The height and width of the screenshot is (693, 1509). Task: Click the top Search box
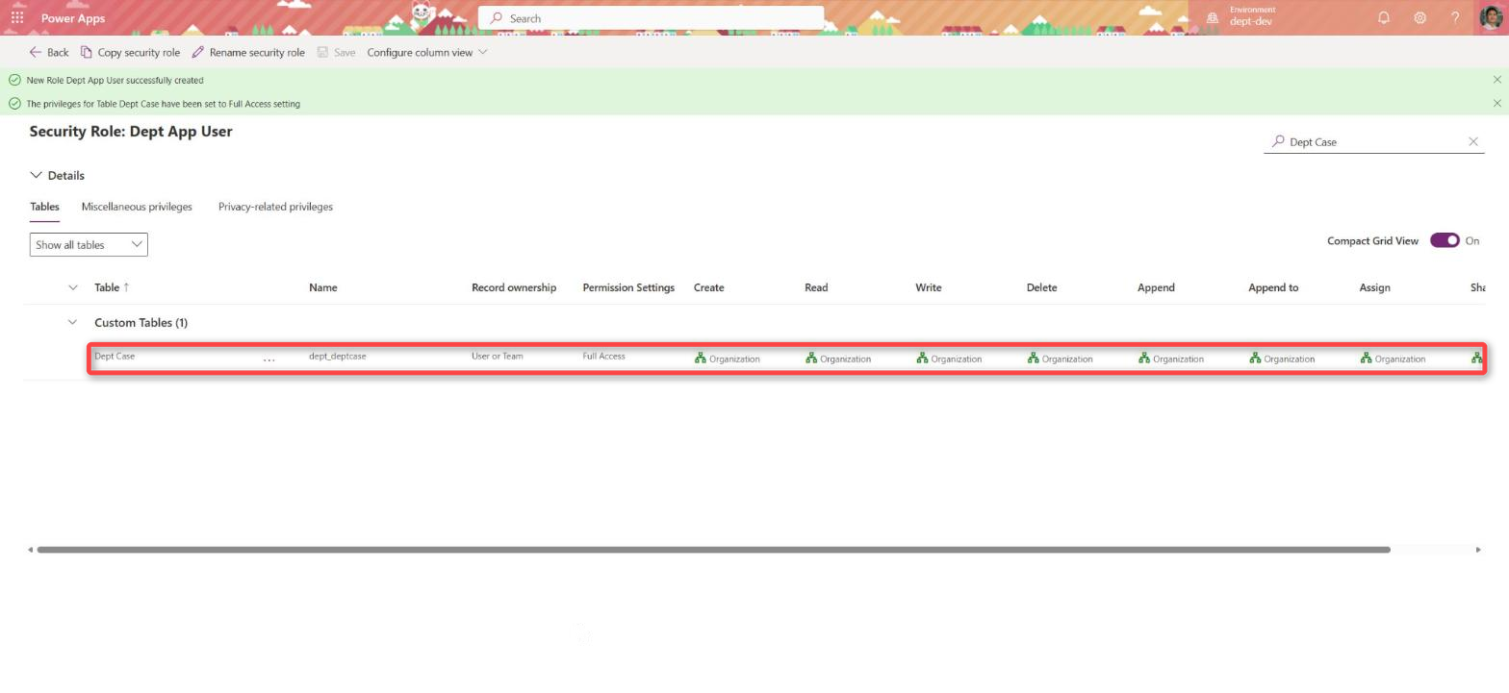coord(651,17)
